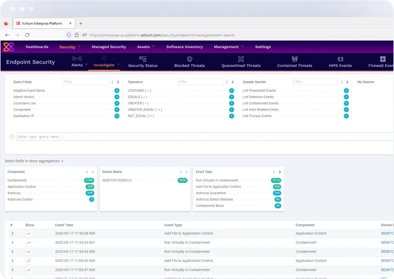Add List Detection Events sample query
The height and width of the screenshot is (279, 394).
346,97
